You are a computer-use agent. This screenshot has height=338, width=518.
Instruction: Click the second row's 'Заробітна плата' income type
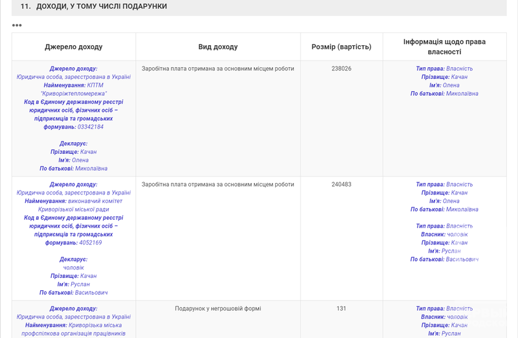[x=218, y=184]
